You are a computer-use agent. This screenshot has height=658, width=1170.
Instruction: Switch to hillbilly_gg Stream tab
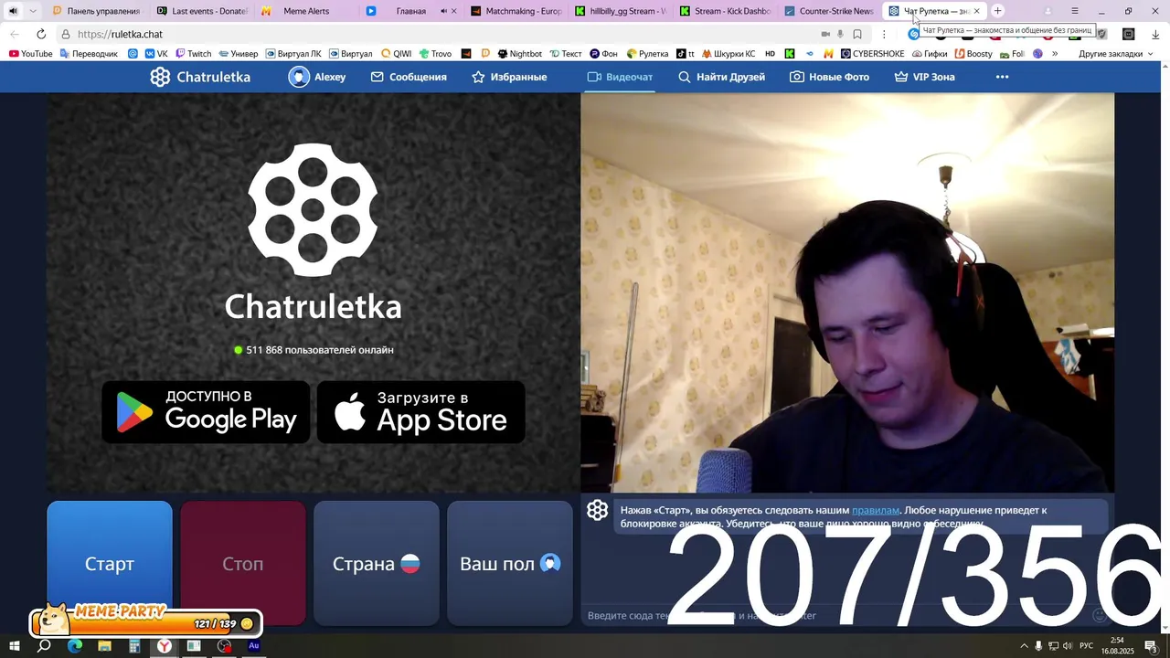(620, 11)
